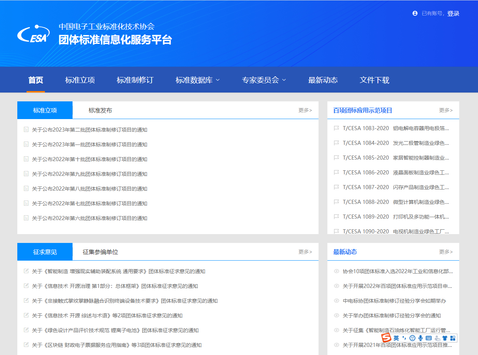The width and height of the screenshot is (478, 355).
Task: Open T/CESA 1087-2020 闪存产品 item
Action: pos(396,187)
